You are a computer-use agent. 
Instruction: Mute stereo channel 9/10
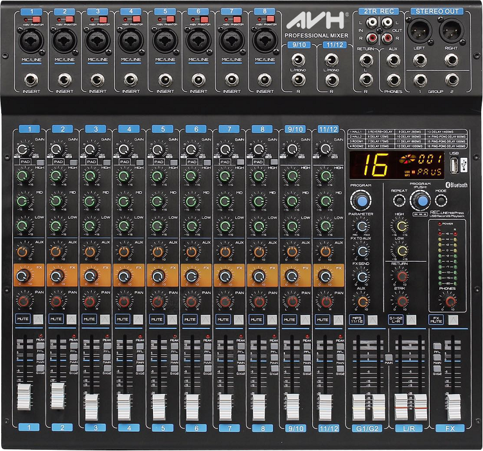coord(305,319)
